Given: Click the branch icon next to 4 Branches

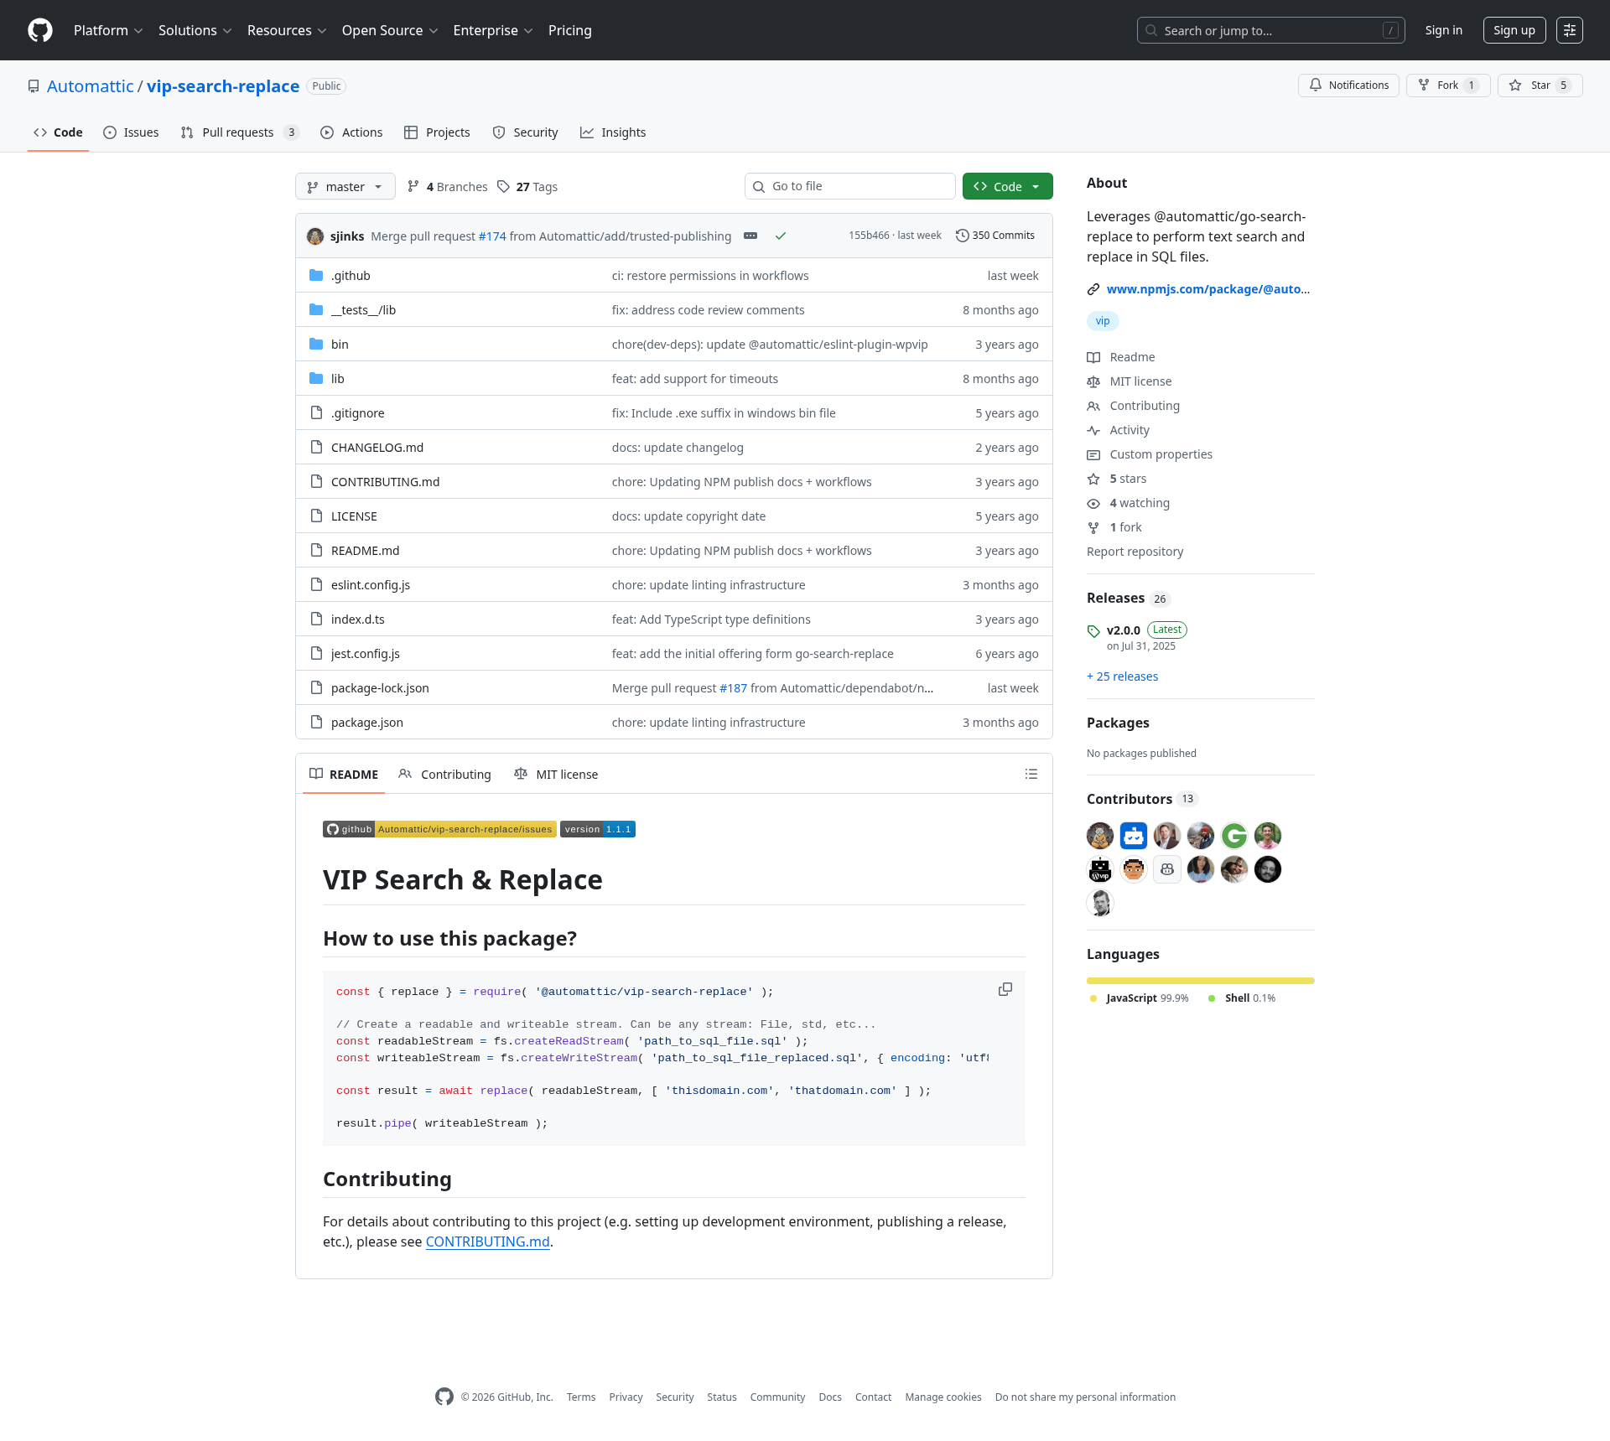Looking at the screenshot, I should coord(413,186).
